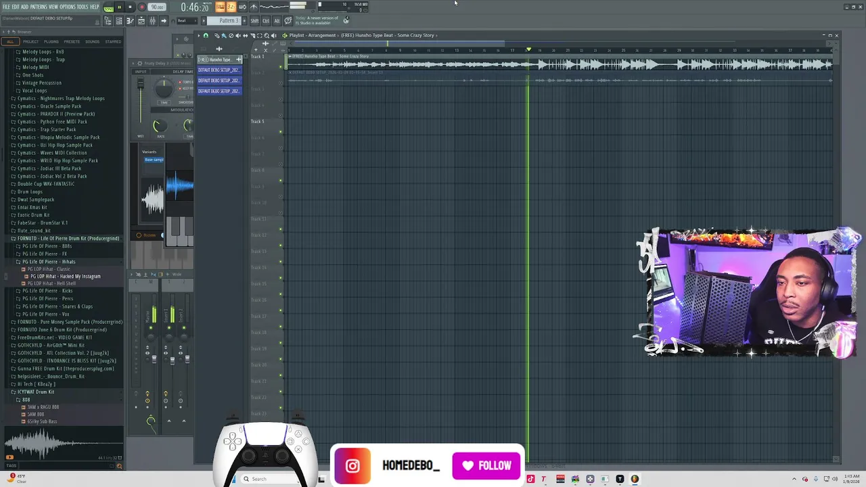This screenshot has height=487, width=866.
Task: Expand PG Life Of Pierre - Kicks folder
Action: tap(46, 291)
